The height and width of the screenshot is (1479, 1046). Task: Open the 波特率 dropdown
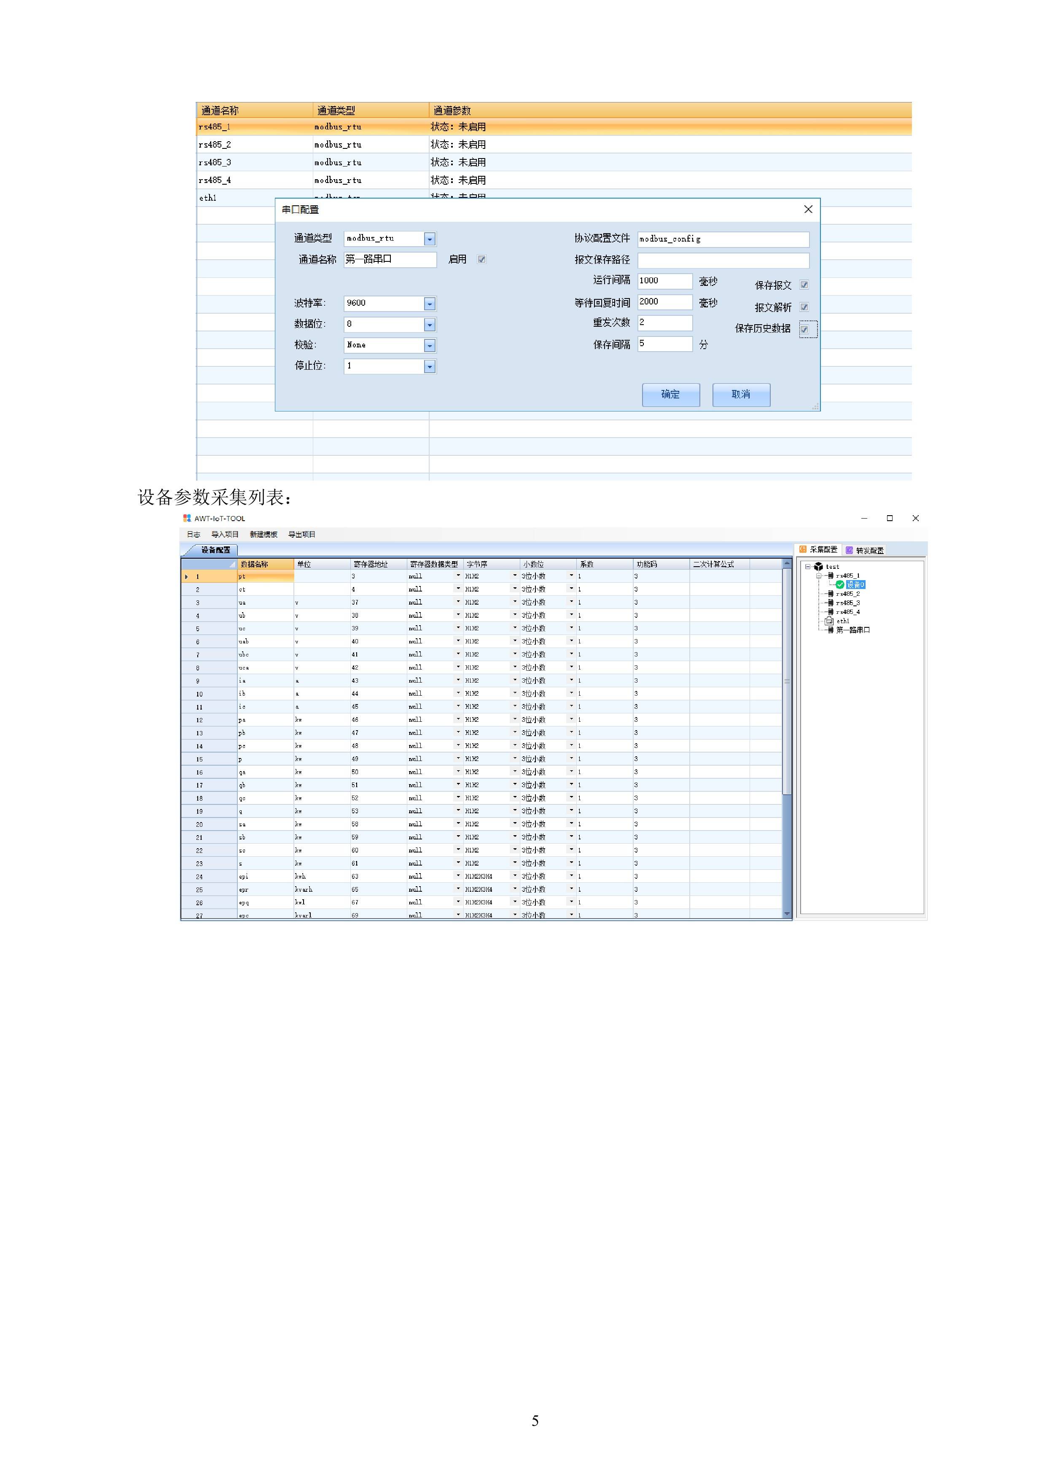point(430,304)
